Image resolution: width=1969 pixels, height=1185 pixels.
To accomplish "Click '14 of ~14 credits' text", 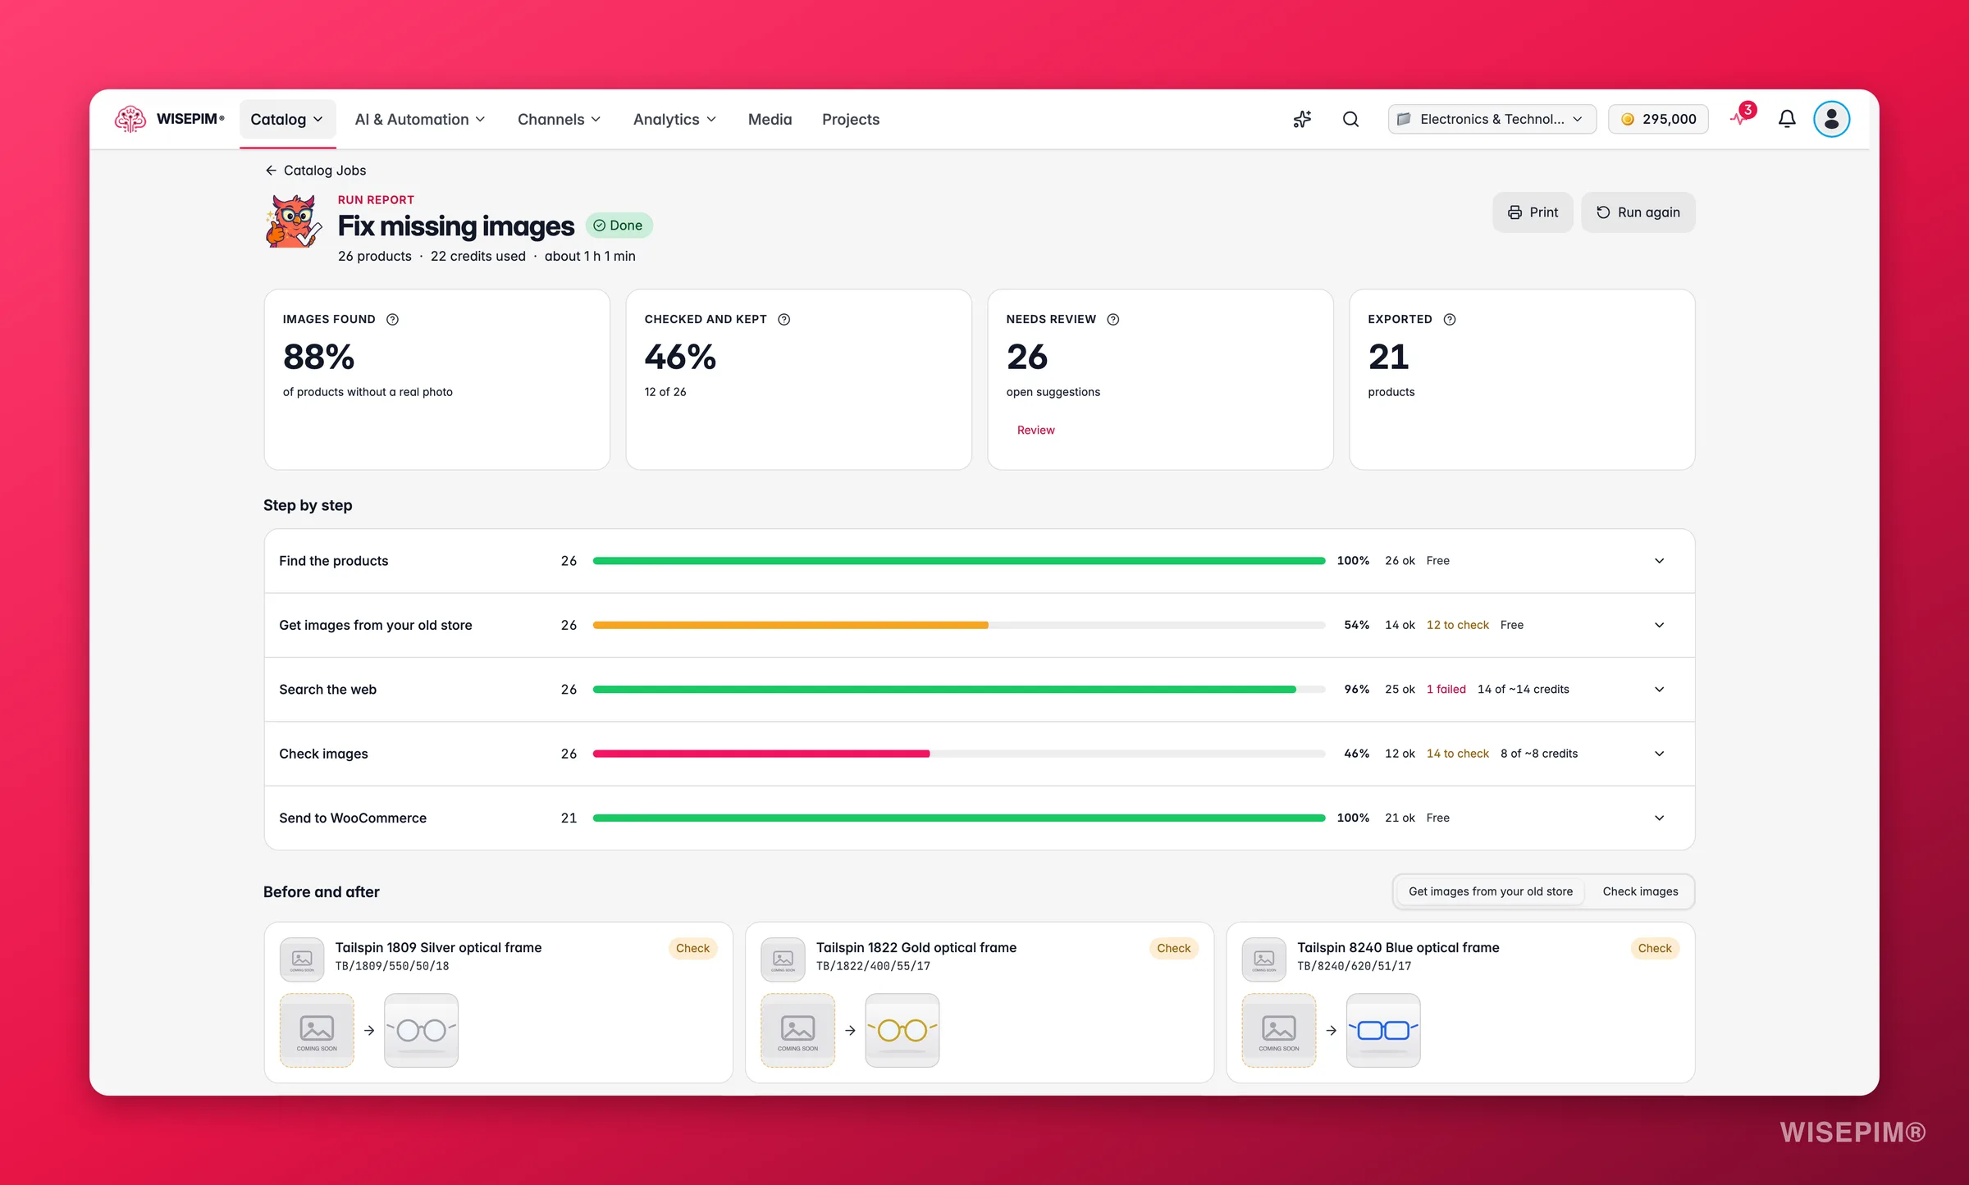I will tap(1523, 690).
